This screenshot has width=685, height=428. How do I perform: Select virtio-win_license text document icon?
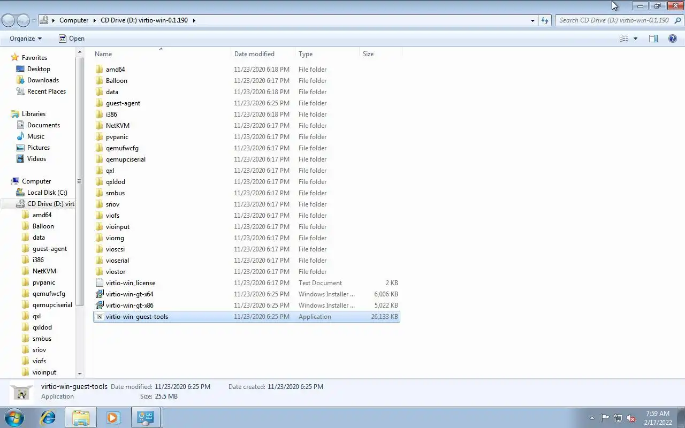[100, 283]
